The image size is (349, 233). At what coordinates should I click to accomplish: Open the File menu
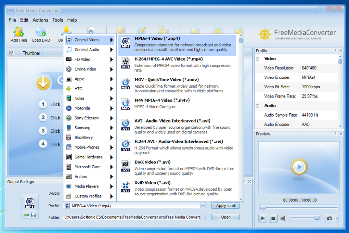(x=12, y=20)
